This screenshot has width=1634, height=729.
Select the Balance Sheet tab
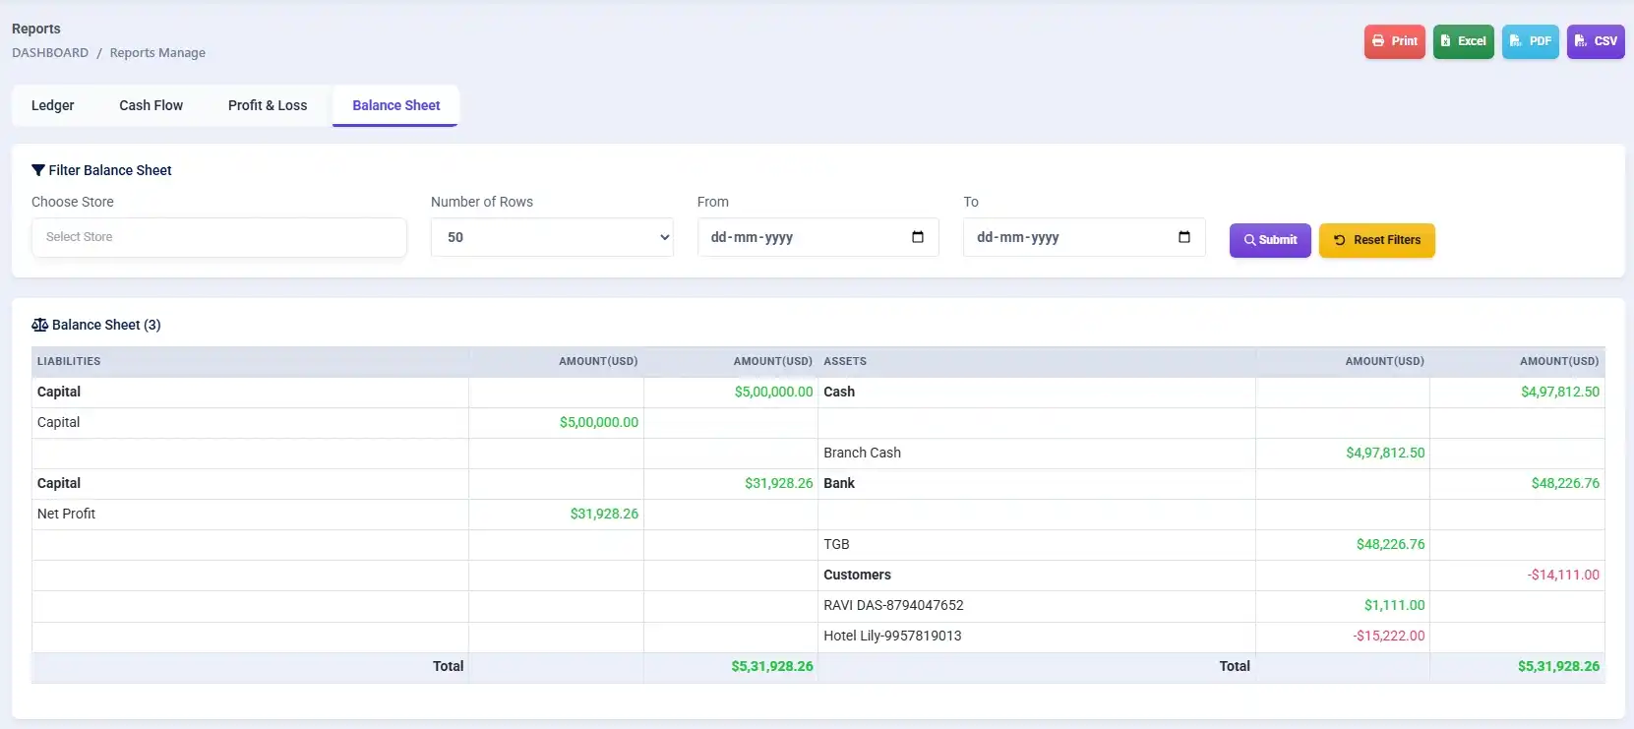[395, 105]
